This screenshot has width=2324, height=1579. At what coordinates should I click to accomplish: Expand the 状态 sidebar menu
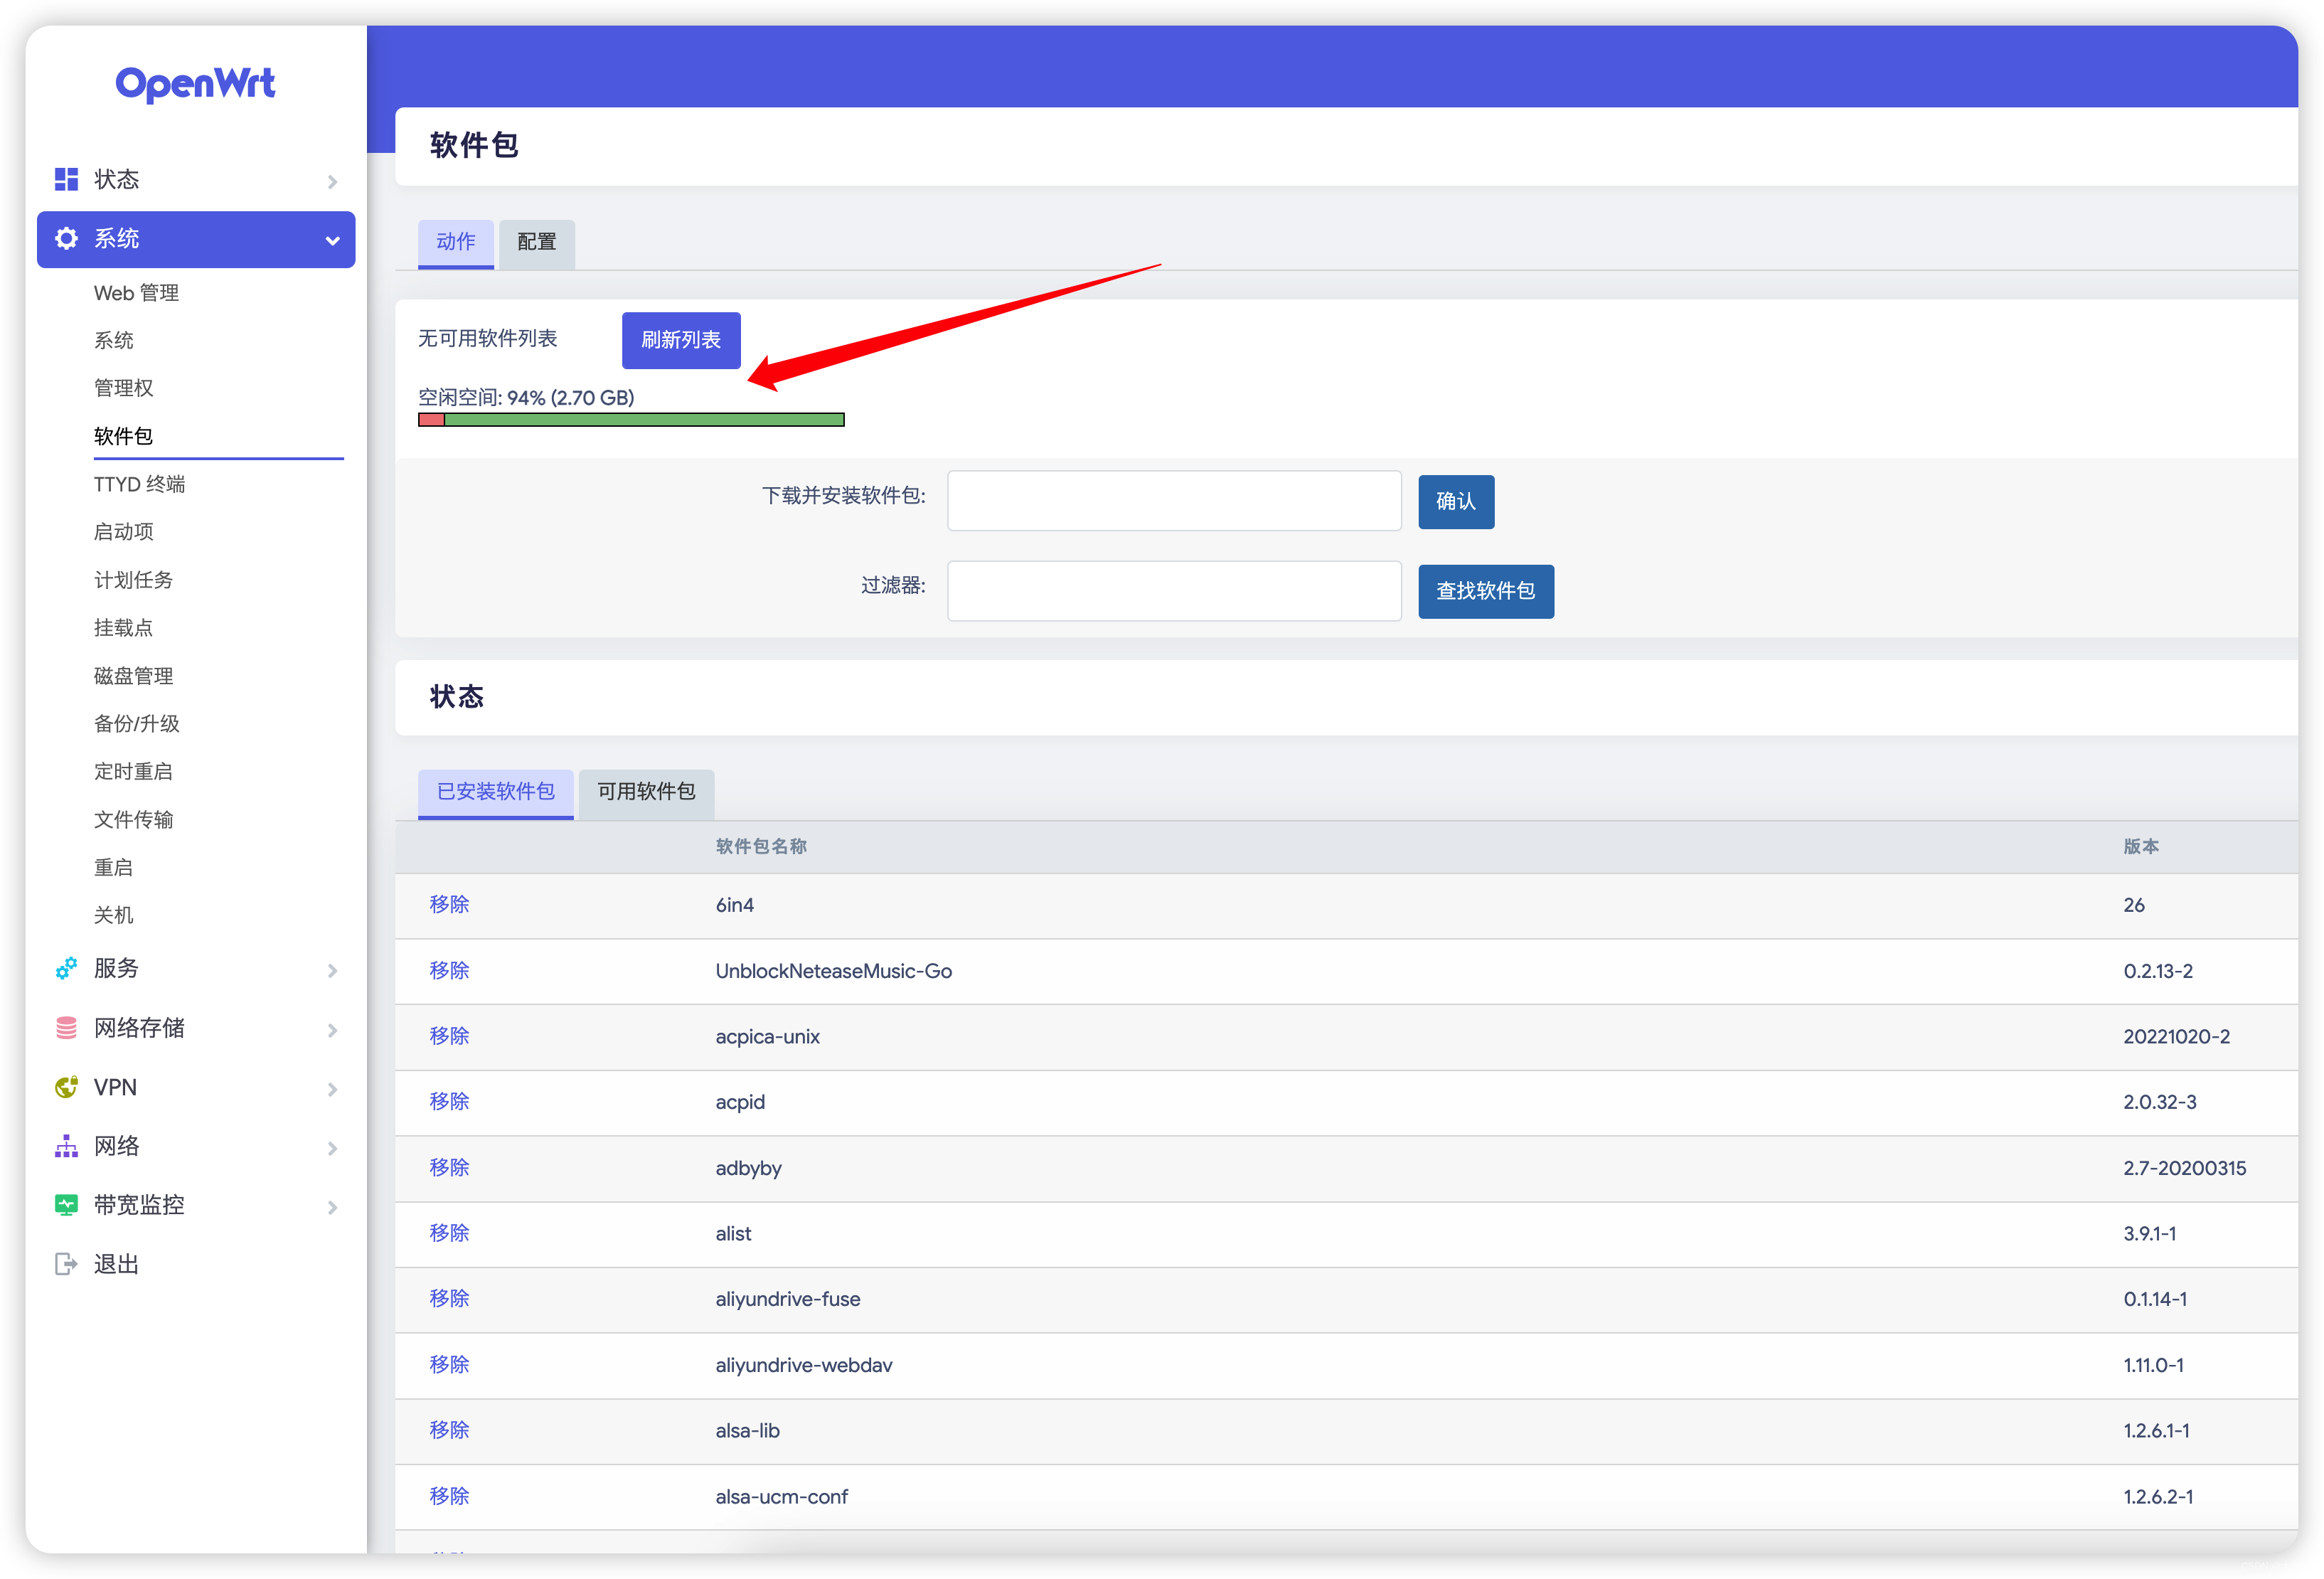point(333,181)
